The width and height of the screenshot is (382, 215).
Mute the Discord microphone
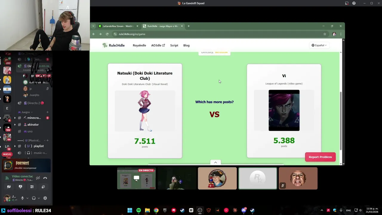point(22,198)
